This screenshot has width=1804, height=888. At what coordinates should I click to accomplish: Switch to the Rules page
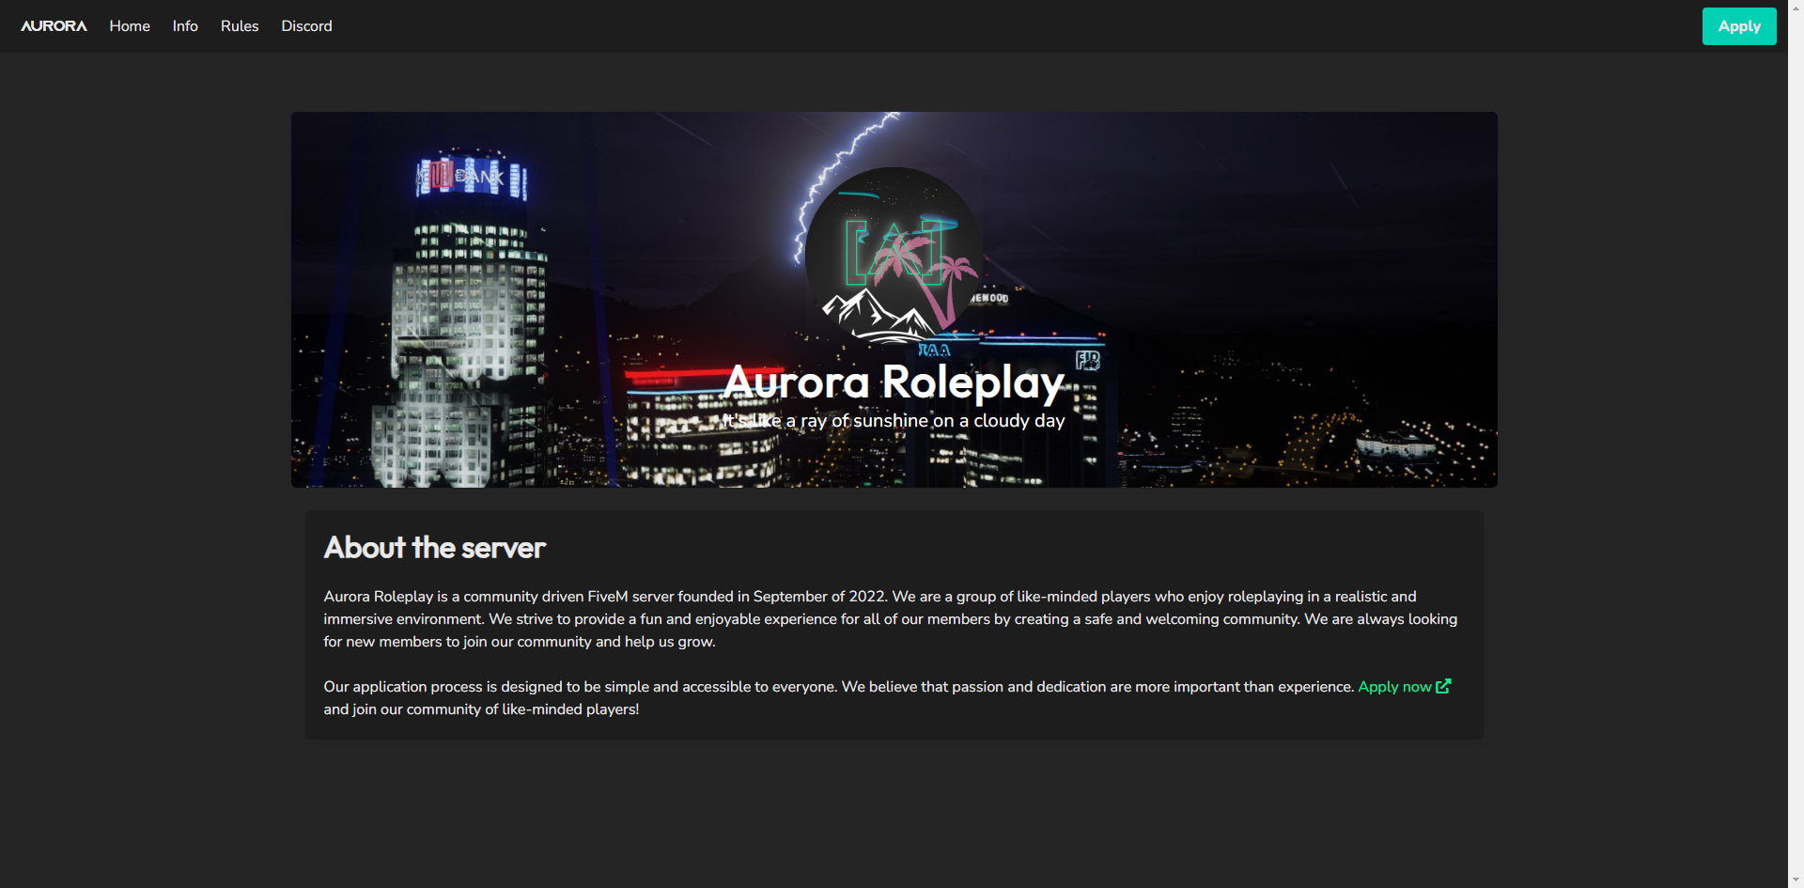239,25
